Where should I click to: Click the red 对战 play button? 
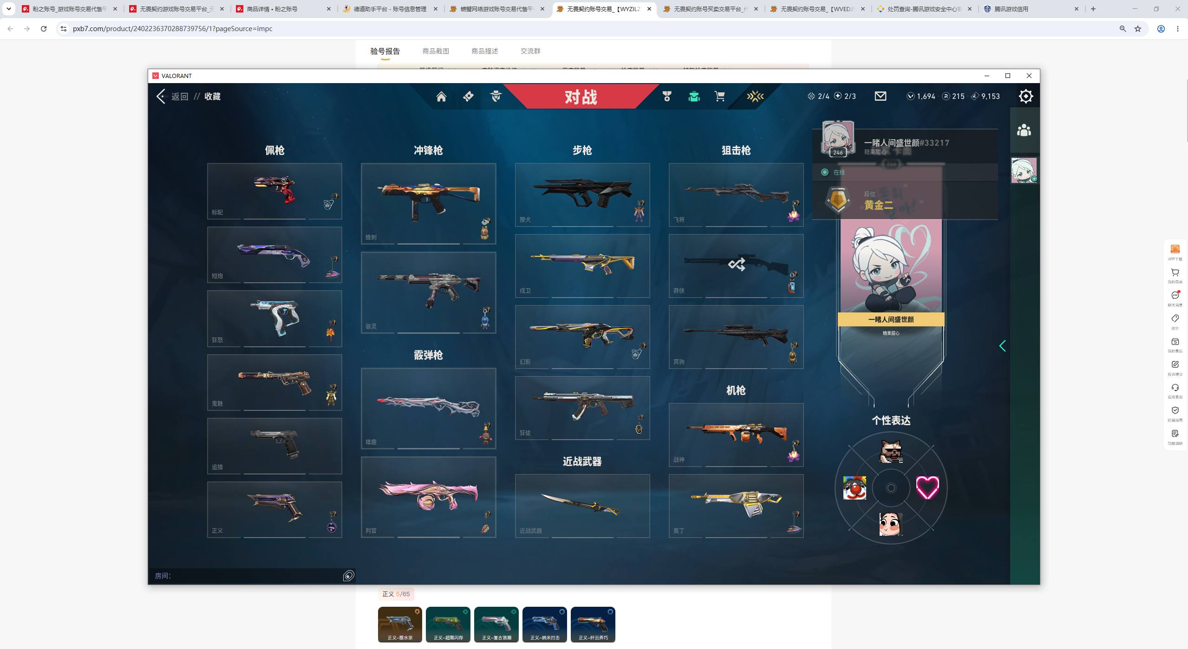pos(581,97)
